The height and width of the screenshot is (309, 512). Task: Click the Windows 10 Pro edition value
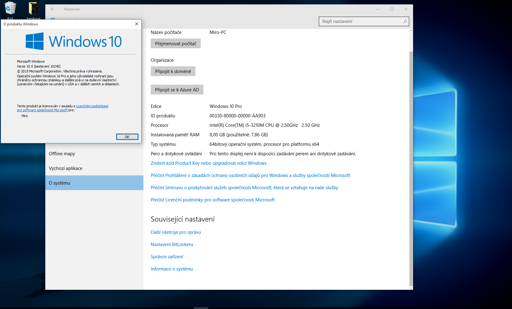click(x=226, y=106)
